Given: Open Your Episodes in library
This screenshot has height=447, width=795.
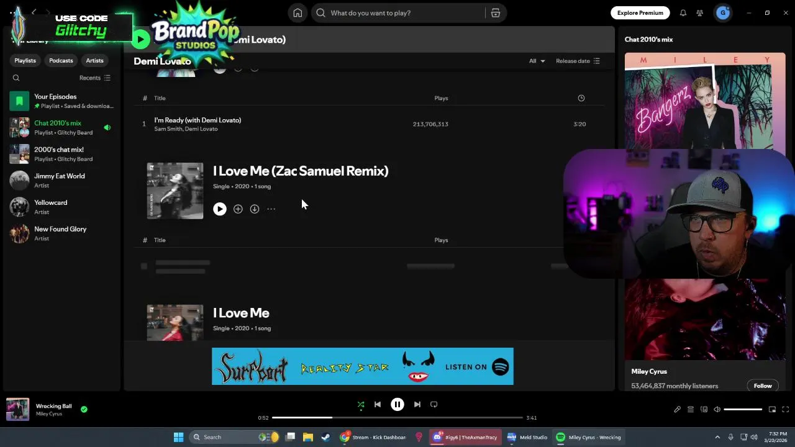Looking at the screenshot, I should click(x=61, y=101).
